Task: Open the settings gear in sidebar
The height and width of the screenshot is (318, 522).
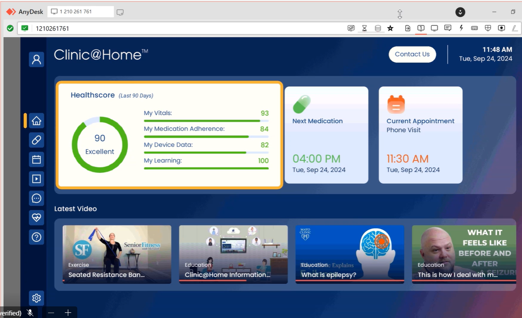Action: coord(36,298)
